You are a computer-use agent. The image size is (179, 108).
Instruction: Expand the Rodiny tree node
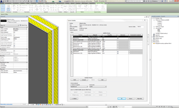[152, 40]
